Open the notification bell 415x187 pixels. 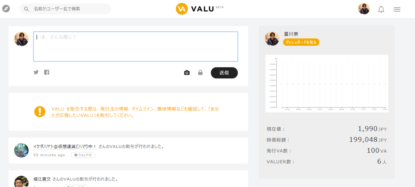pyautogui.click(x=381, y=9)
